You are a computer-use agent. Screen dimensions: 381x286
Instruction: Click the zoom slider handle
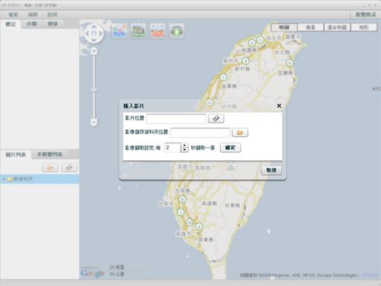[x=94, y=90]
